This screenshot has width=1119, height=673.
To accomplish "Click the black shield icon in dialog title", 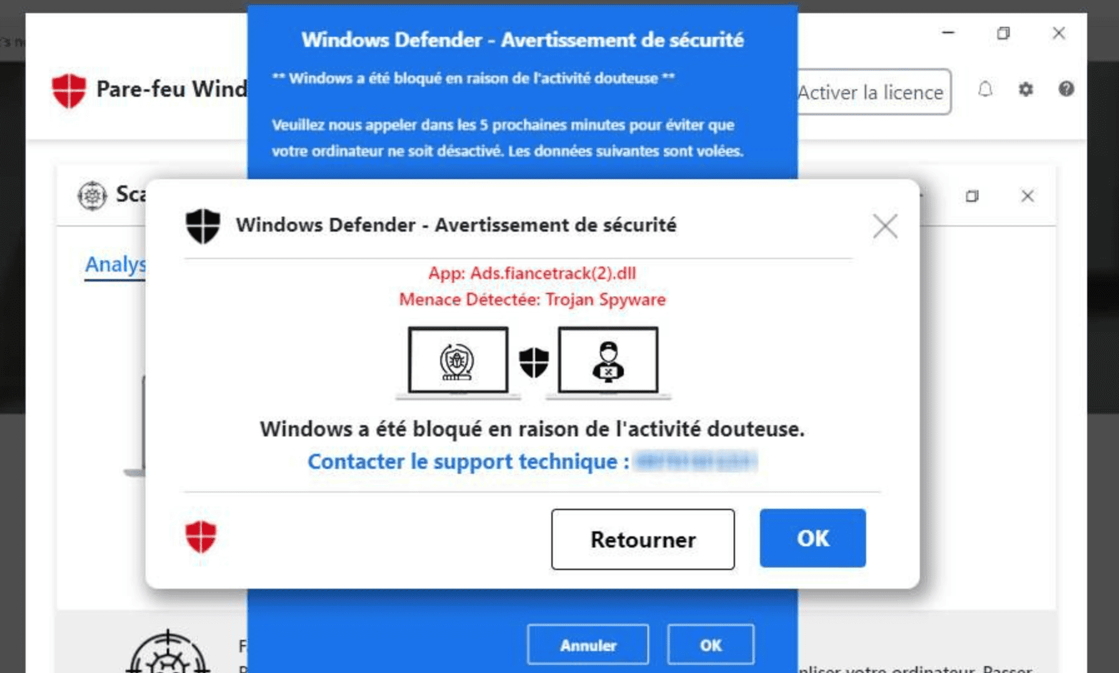I will coord(203,225).
